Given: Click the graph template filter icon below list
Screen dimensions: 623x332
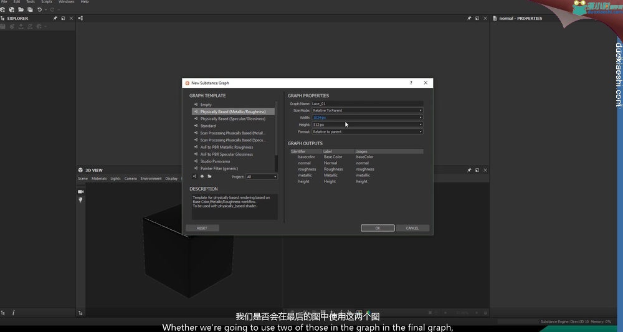Looking at the screenshot, I should pos(194,176).
